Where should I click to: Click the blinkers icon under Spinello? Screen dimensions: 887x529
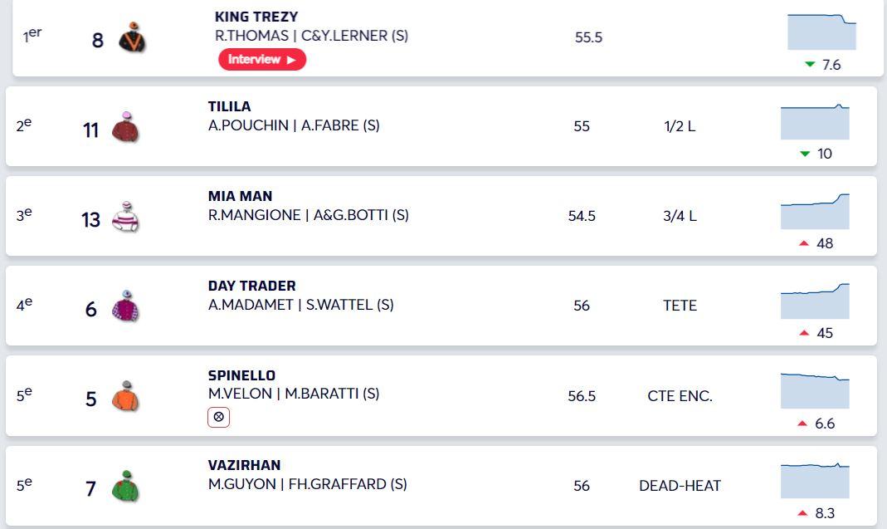click(218, 417)
